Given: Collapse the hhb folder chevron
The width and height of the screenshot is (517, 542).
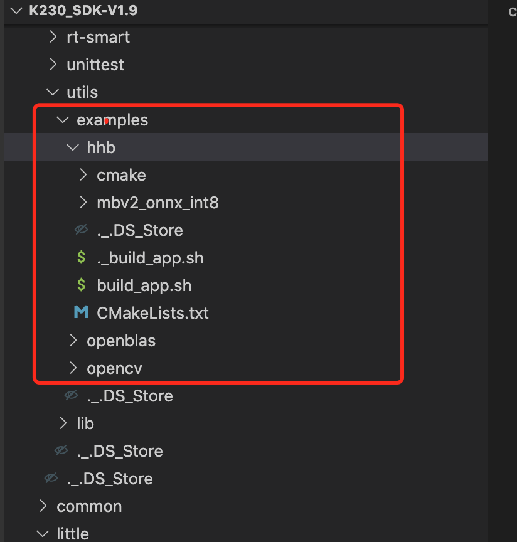Looking at the screenshot, I should pyautogui.click(x=73, y=147).
